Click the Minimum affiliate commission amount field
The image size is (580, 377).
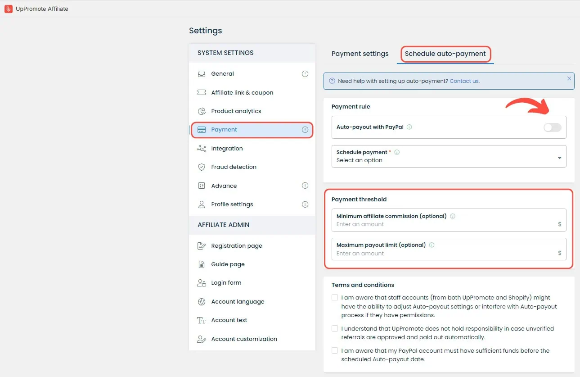449,220
